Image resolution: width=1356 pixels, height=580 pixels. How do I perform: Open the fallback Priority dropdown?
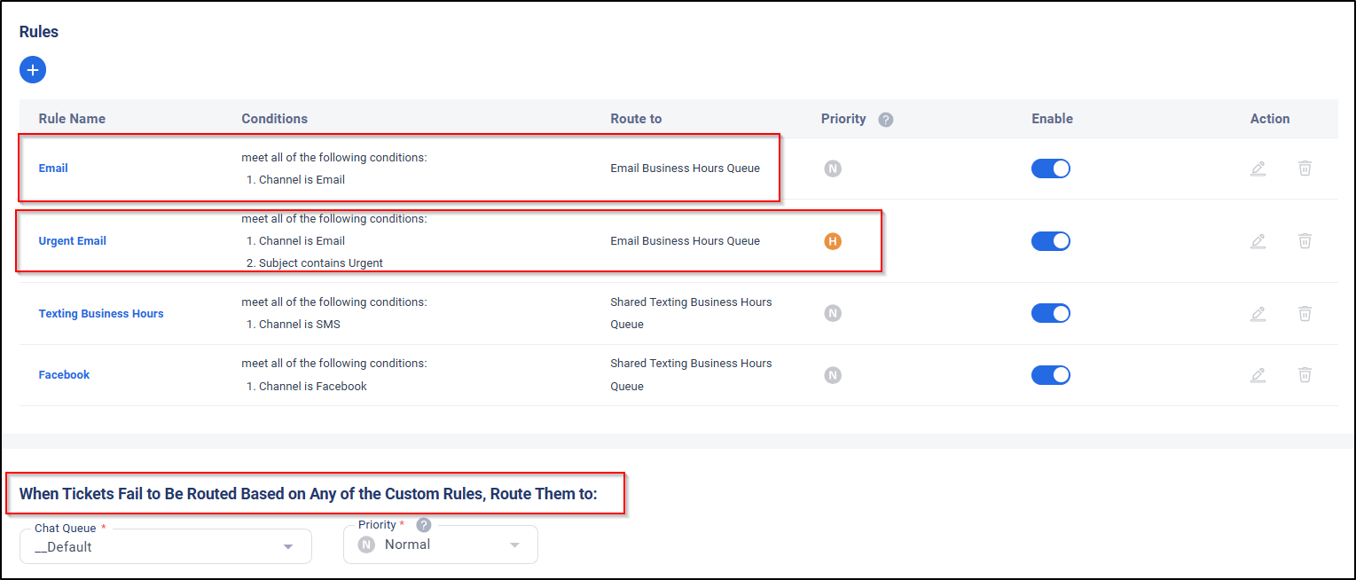(441, 545)
